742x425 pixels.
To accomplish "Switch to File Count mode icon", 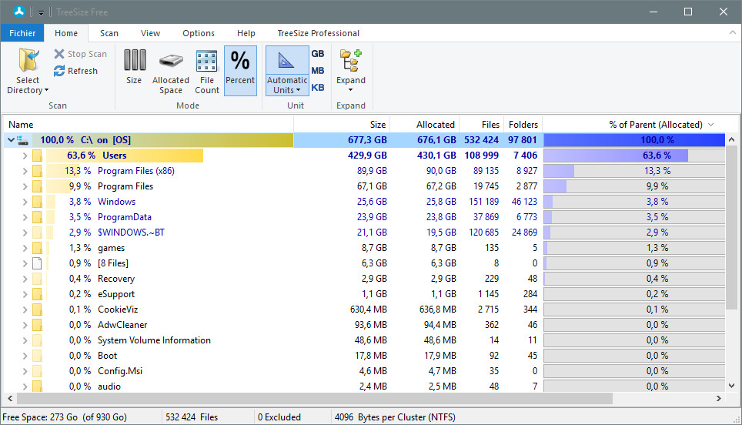I will tap(207, 61).
